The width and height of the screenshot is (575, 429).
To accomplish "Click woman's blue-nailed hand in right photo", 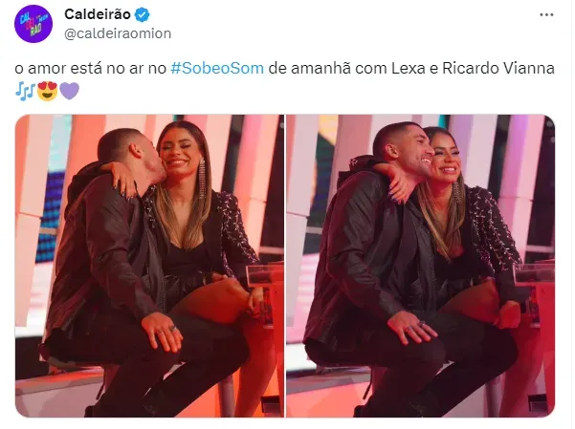I will [x=395, y=184].
